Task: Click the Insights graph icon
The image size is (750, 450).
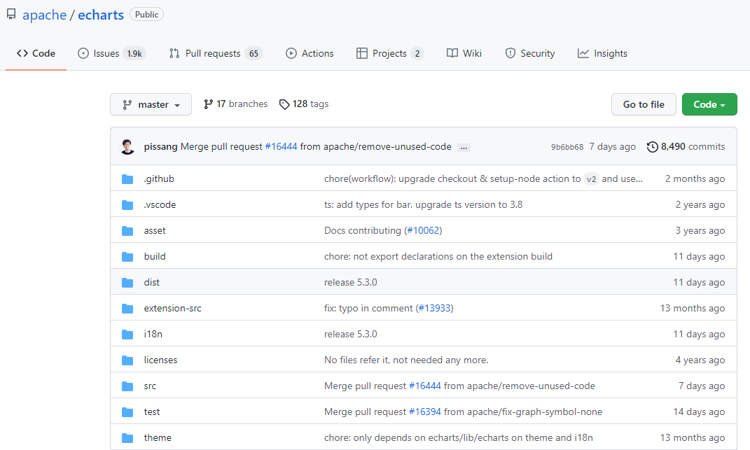Action: [x=583, y=53]
